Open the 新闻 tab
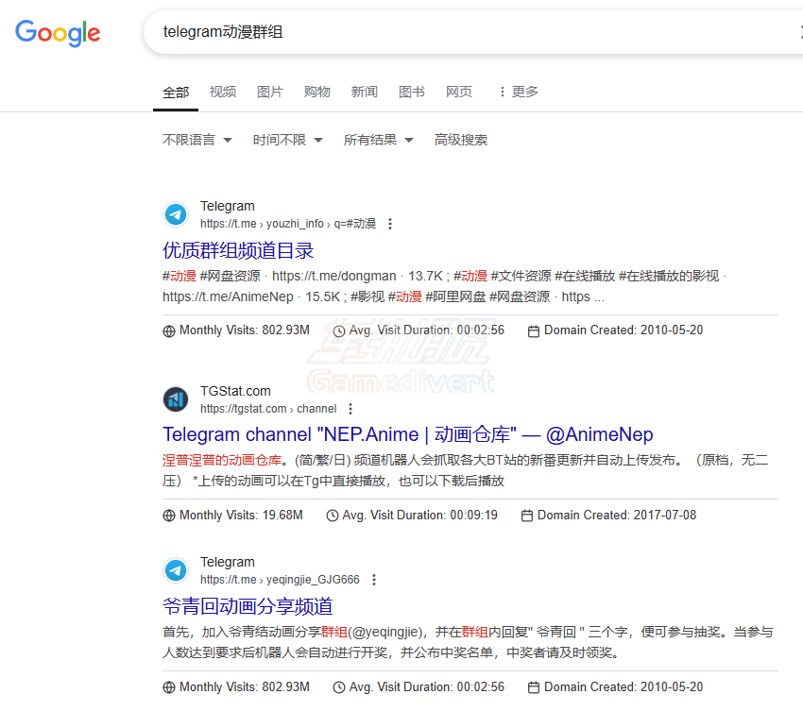This screenshot has height=711, width=803. (x=364, y=92)
